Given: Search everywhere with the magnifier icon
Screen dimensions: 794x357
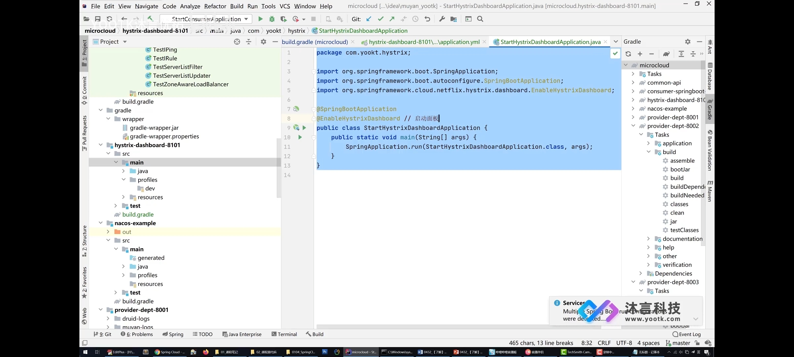Looking at the screenshot, I should coord(480,19).
